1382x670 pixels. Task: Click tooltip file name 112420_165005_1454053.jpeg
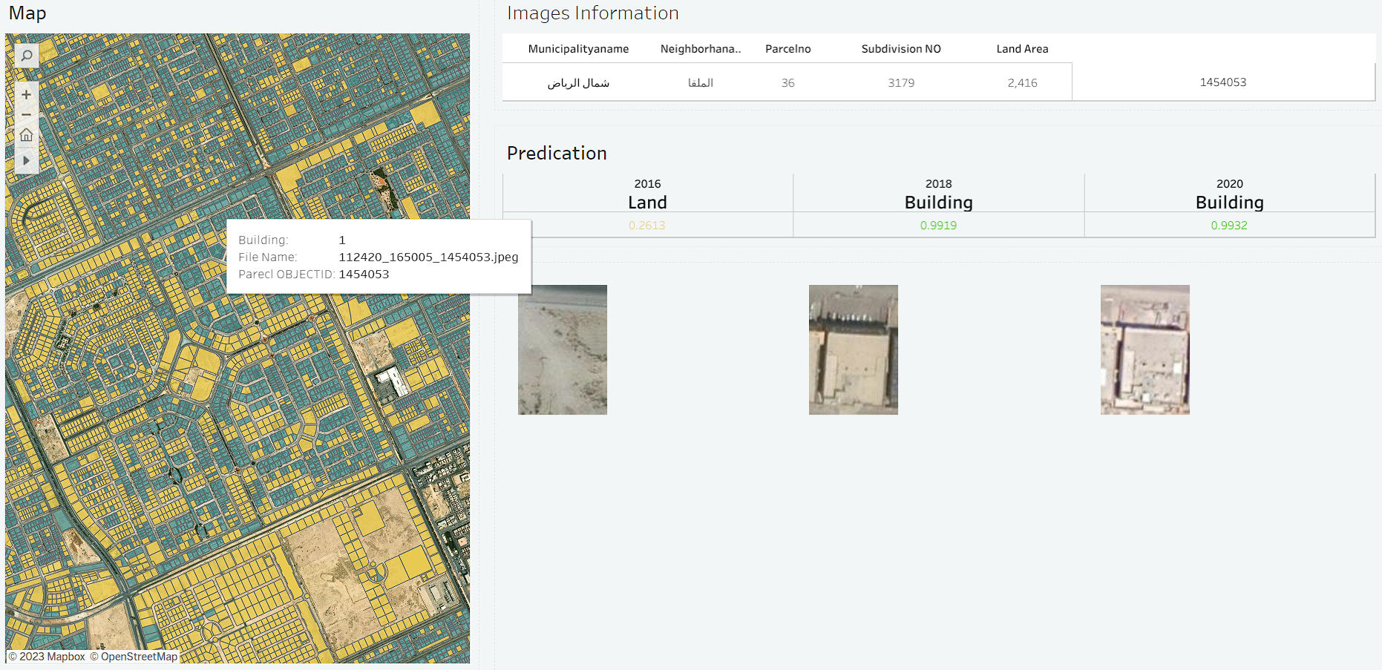click(x=428, y=257)
